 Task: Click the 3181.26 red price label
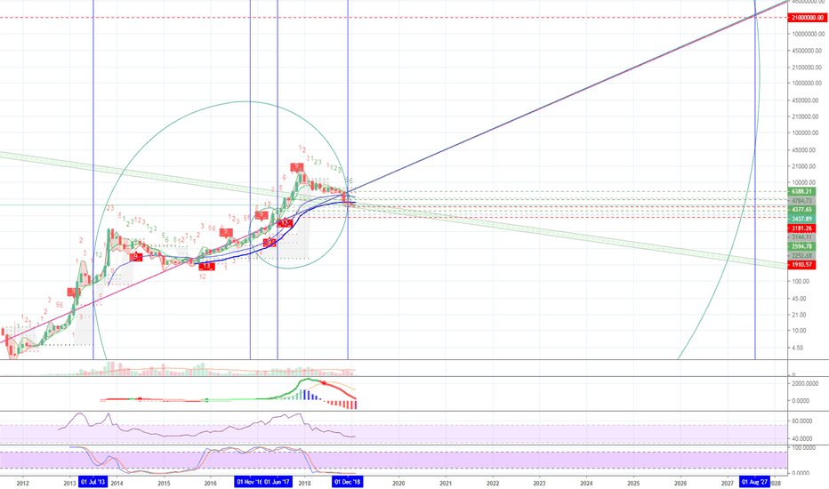coord(801,228)
